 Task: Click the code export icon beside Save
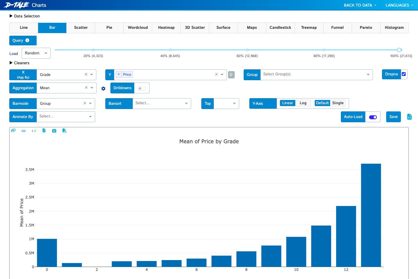(x=409, y=117)
